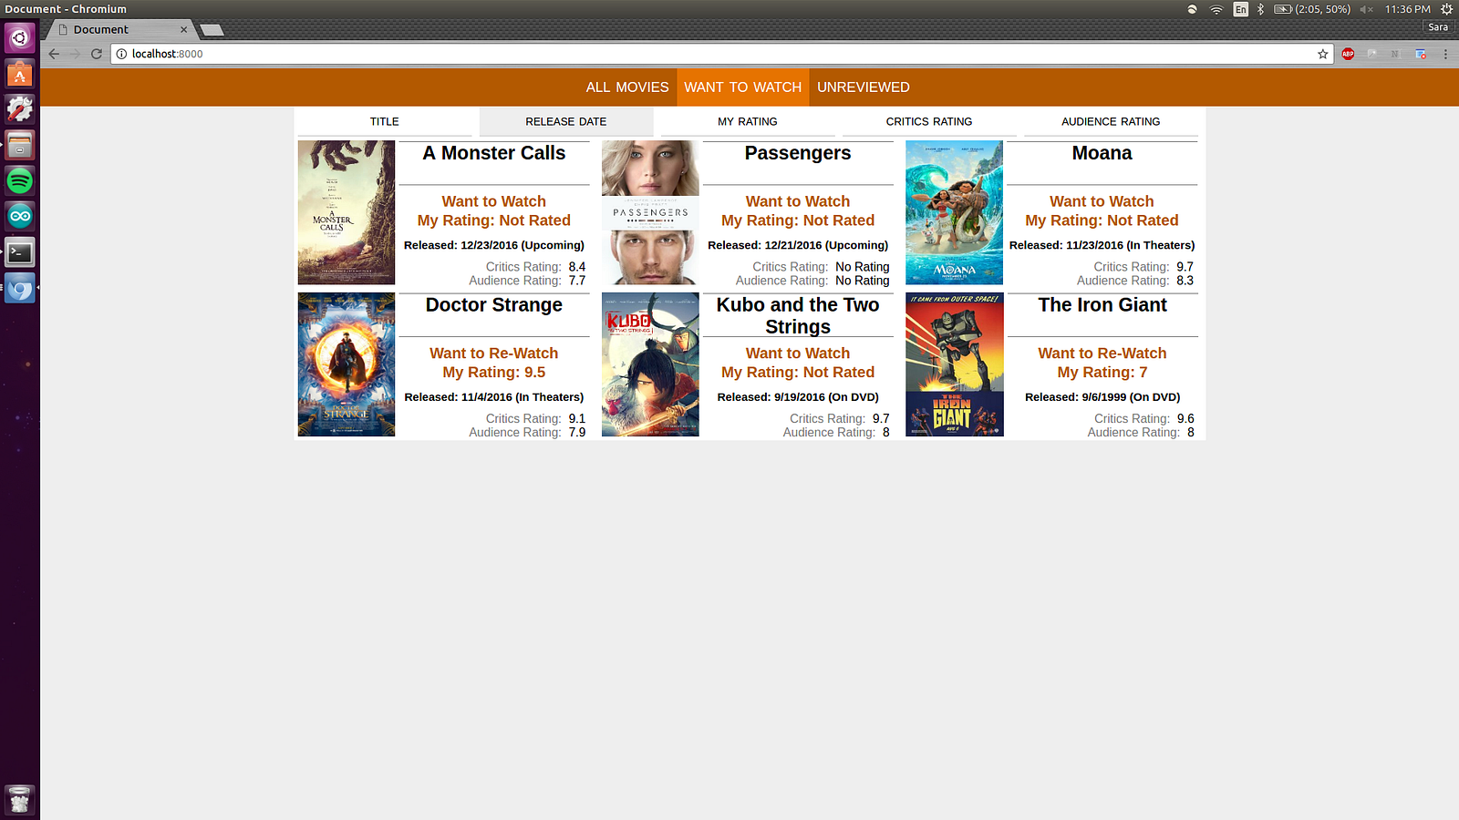
Task: Toggle Want to Re-Watch for Doctor Strange
Action: pos(494,354)
